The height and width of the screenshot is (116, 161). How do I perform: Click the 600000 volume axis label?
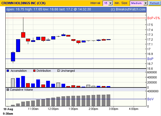point(152,72)
